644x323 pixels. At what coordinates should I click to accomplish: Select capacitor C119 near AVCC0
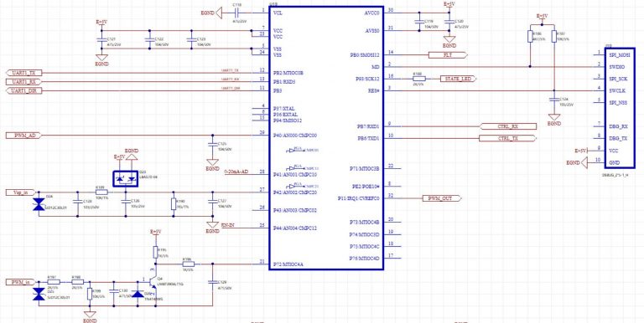click(x=418, y=22)
